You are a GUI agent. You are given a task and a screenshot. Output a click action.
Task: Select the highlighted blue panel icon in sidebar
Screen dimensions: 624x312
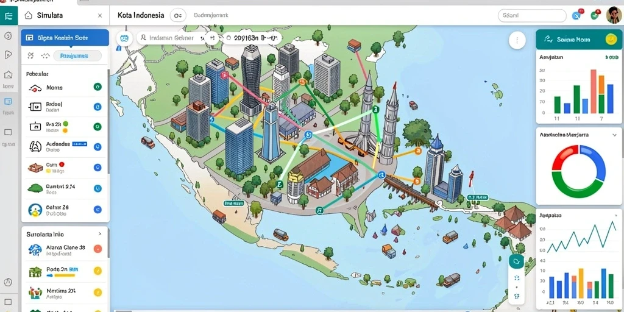(8, 102)
